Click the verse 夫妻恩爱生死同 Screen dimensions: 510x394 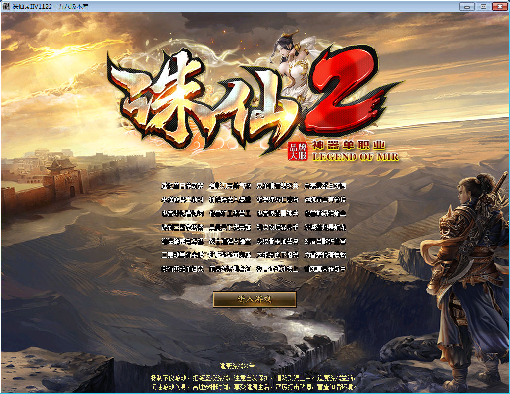click(x=325, y=186)
